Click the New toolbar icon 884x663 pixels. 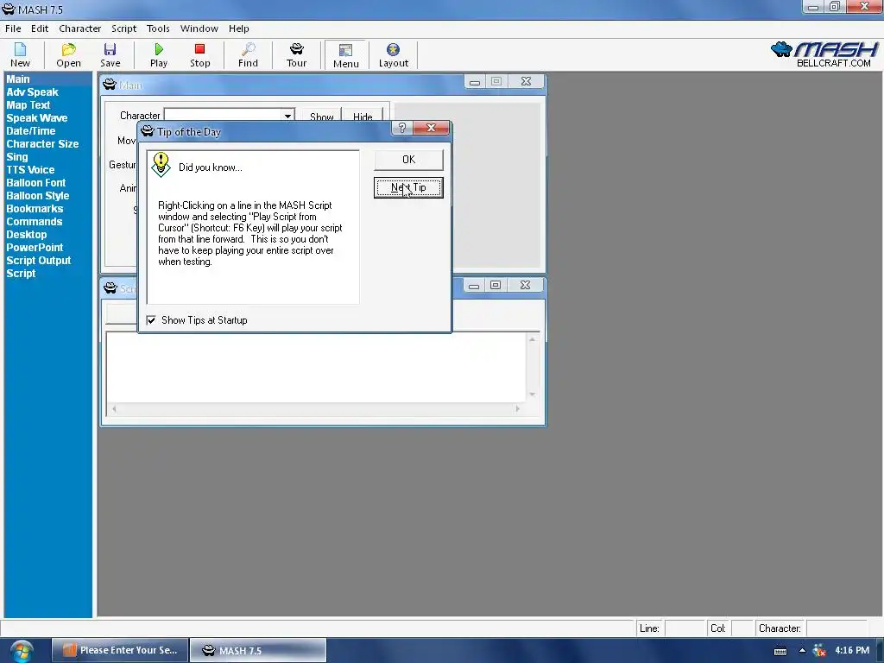(20, 54)
